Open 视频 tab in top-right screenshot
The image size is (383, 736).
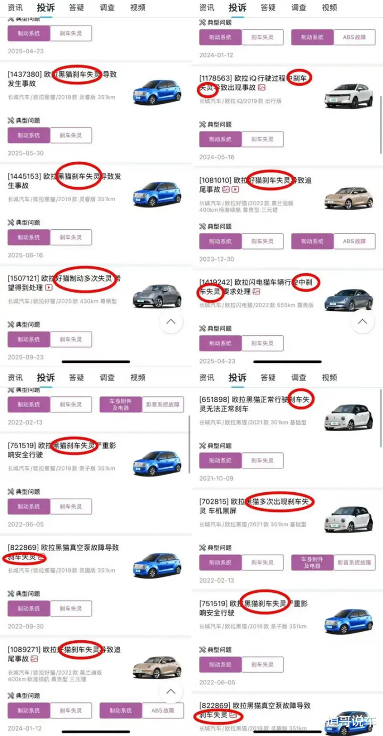(x=329, y=7)
